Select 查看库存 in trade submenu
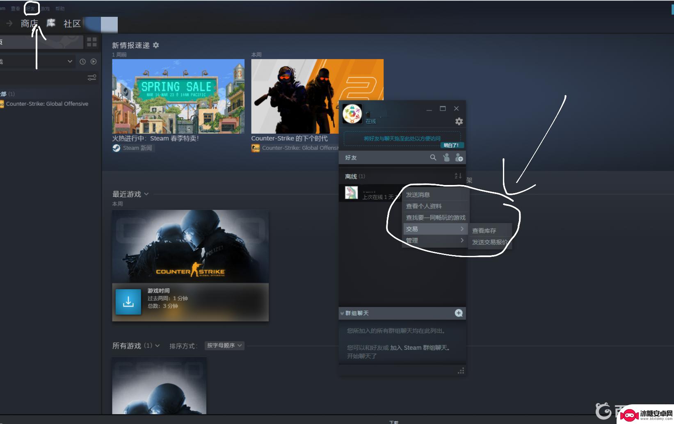This screenshot has width=674, height=424. click(x=490, y=231)
